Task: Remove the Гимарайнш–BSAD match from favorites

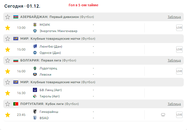Action: [8, 115]
